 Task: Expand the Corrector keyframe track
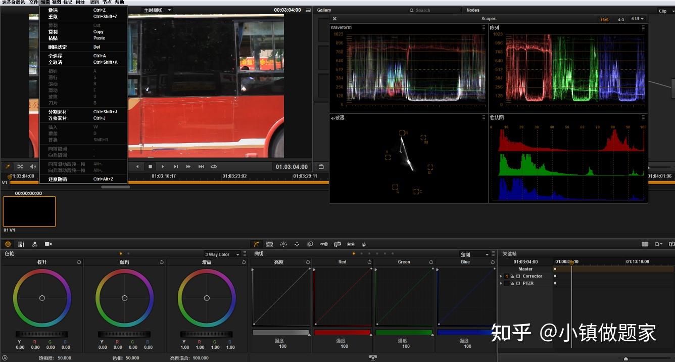[501, 277]
